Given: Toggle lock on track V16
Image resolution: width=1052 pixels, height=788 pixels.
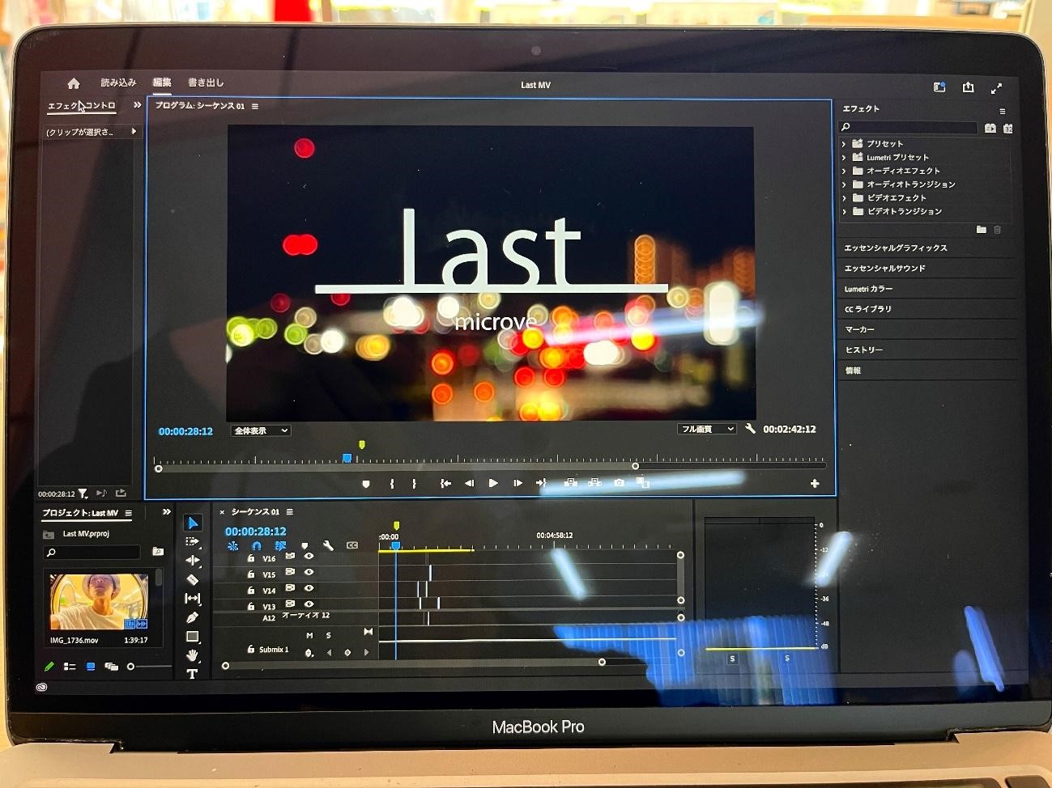Looking at the screenshot, I should pyautogui.click(x=251, y=558).
